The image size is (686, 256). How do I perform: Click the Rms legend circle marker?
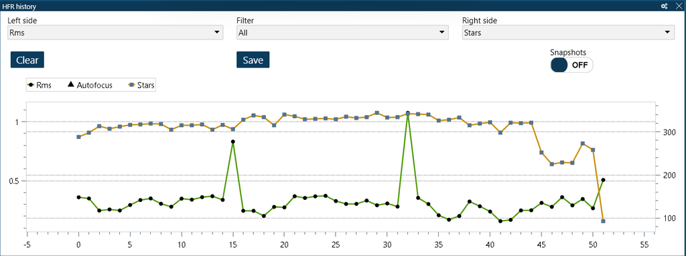click(x=31, y=85)
